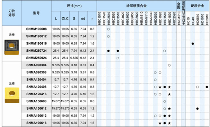Click the 涂层硬质合金 header
Viewport: 210px width, 127px height.
pos(136,6)
